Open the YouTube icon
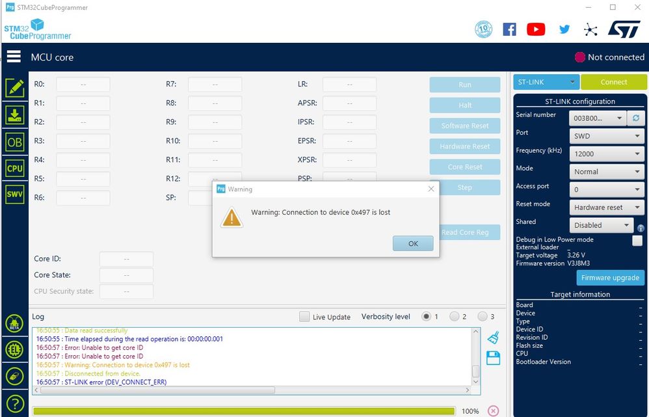Viewport: 649px width, 417px height. pyautogui.click(x=536, y=29)
